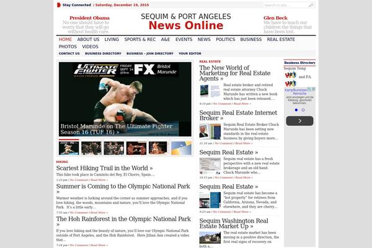The height and width of the screenshot is (248, 372).
Task: Click the Stay Connected link
Action: (x=77, y=5)
